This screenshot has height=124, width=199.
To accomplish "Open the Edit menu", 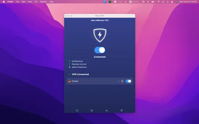I will coord(23,2).
